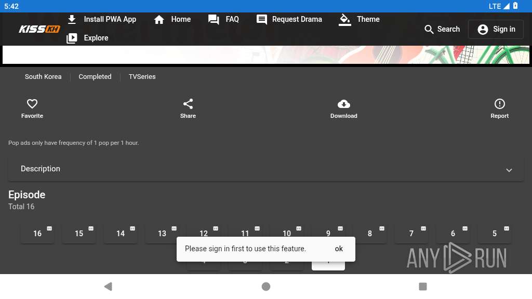Sign in to the account
The width and height of the screenshot is (532, 299).
tap(496, 29)
